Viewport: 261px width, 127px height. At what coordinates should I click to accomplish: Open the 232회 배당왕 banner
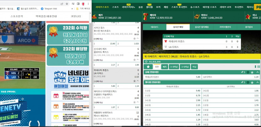click(x=68, y=55)
